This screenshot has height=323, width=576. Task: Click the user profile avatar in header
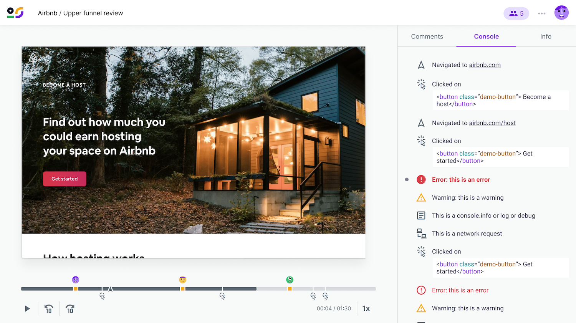pyautogui.click(x=561, y=13)
